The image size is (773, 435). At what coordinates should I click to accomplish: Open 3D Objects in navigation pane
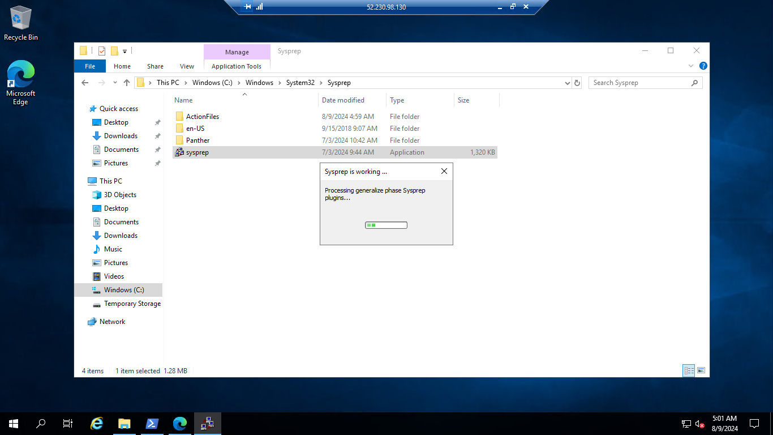(120, 195)
